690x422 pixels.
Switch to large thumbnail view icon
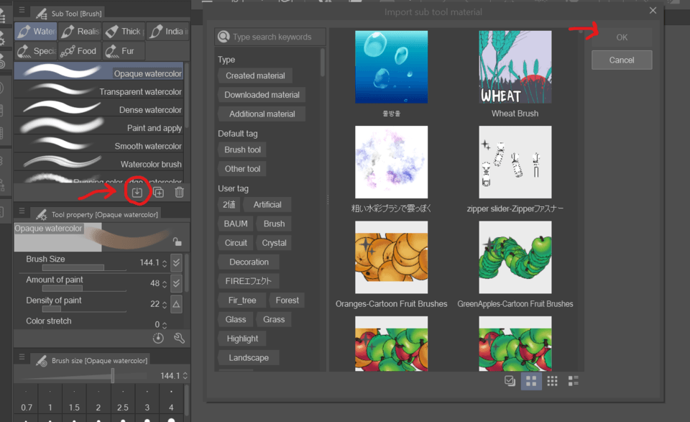click(531, 381)
